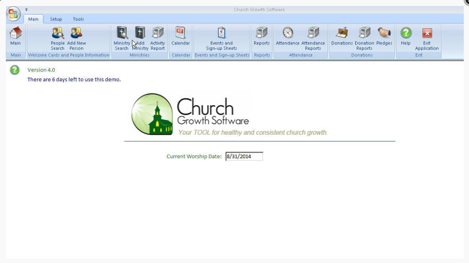
Task: Open Donation Reports
Action: 364,38
